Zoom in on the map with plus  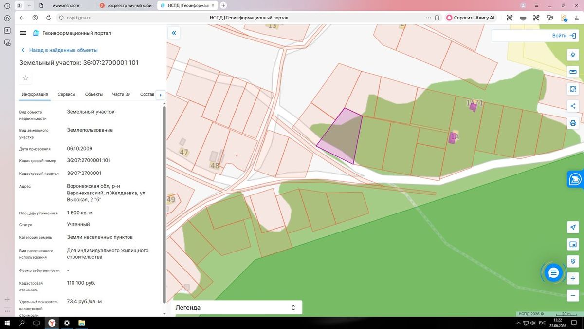[x=573, y=278]
